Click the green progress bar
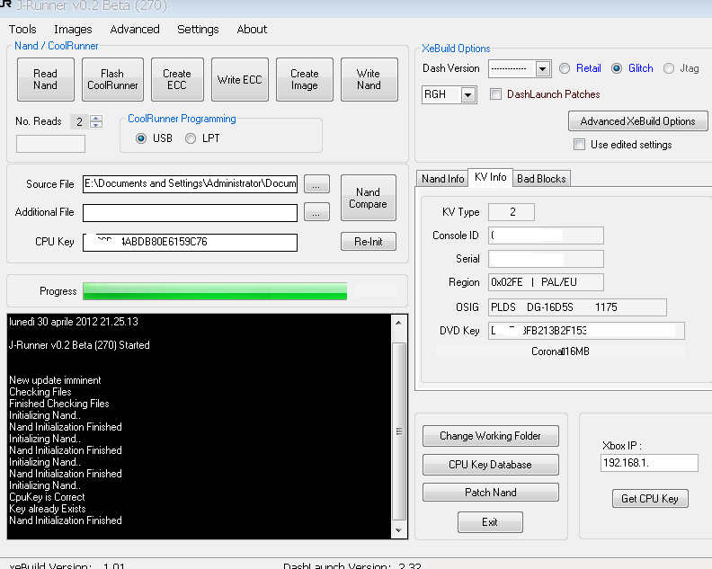The height and width of the screenshot is (569, 712). tap(215, 291)
